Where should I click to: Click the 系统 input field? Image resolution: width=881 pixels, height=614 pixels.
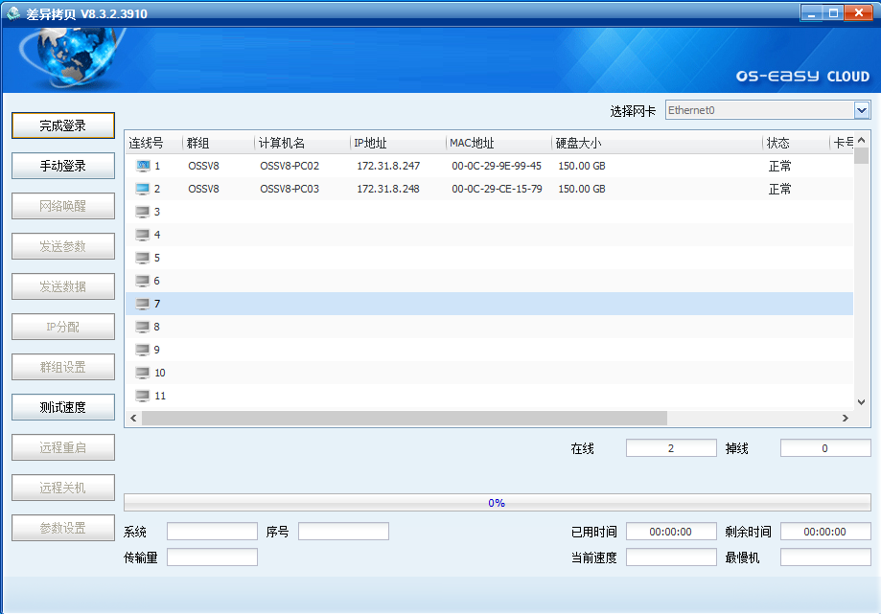(x=212, y=532)
